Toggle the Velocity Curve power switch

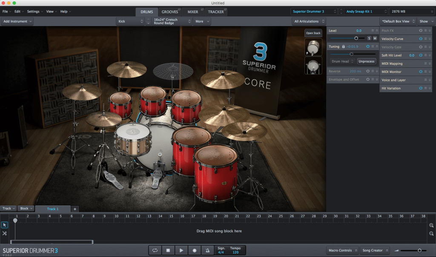point(421,39)
